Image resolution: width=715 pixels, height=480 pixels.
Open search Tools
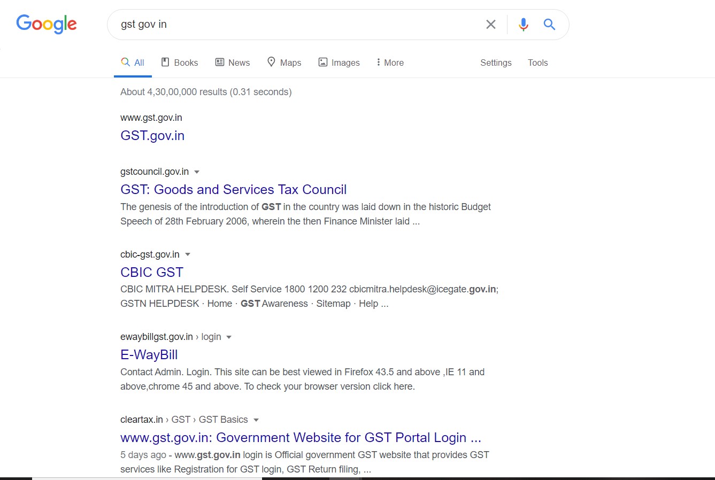pyautogui.click(x=537, y=63)
